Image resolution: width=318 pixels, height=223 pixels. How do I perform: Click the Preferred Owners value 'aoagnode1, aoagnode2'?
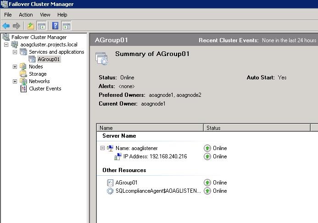[175, 95]
